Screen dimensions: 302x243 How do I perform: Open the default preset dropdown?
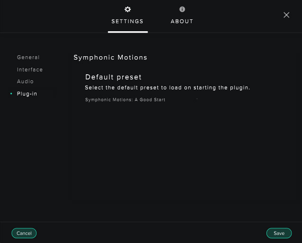[141, 100]
